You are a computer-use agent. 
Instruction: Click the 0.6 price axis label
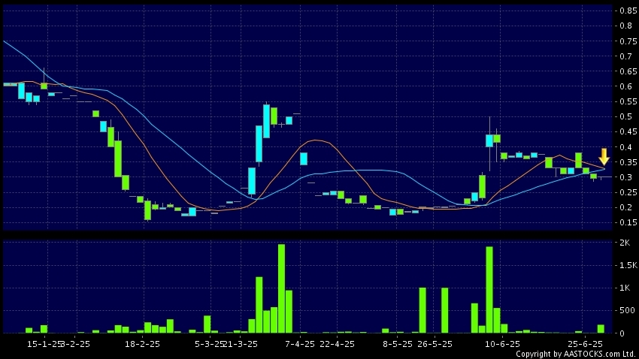point(625,86)
